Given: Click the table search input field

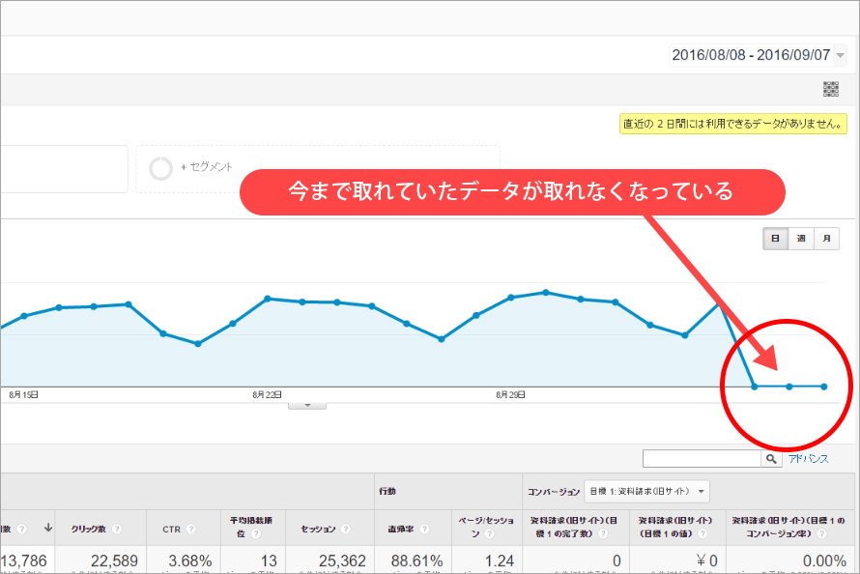Looking at the screenshot, I should 702,459.
